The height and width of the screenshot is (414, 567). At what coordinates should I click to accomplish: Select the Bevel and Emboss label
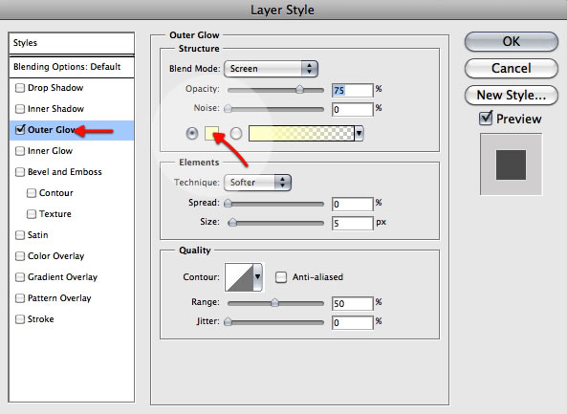(65, 172)
